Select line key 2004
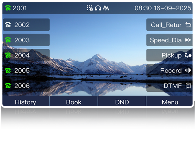This screenshot has height=146, width=196. pyautogui.click(x=26, y=55)
